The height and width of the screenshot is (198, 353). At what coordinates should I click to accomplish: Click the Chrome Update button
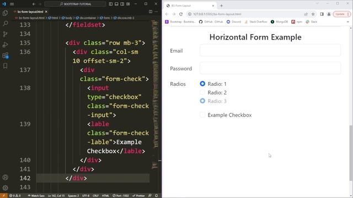point(342,14)
